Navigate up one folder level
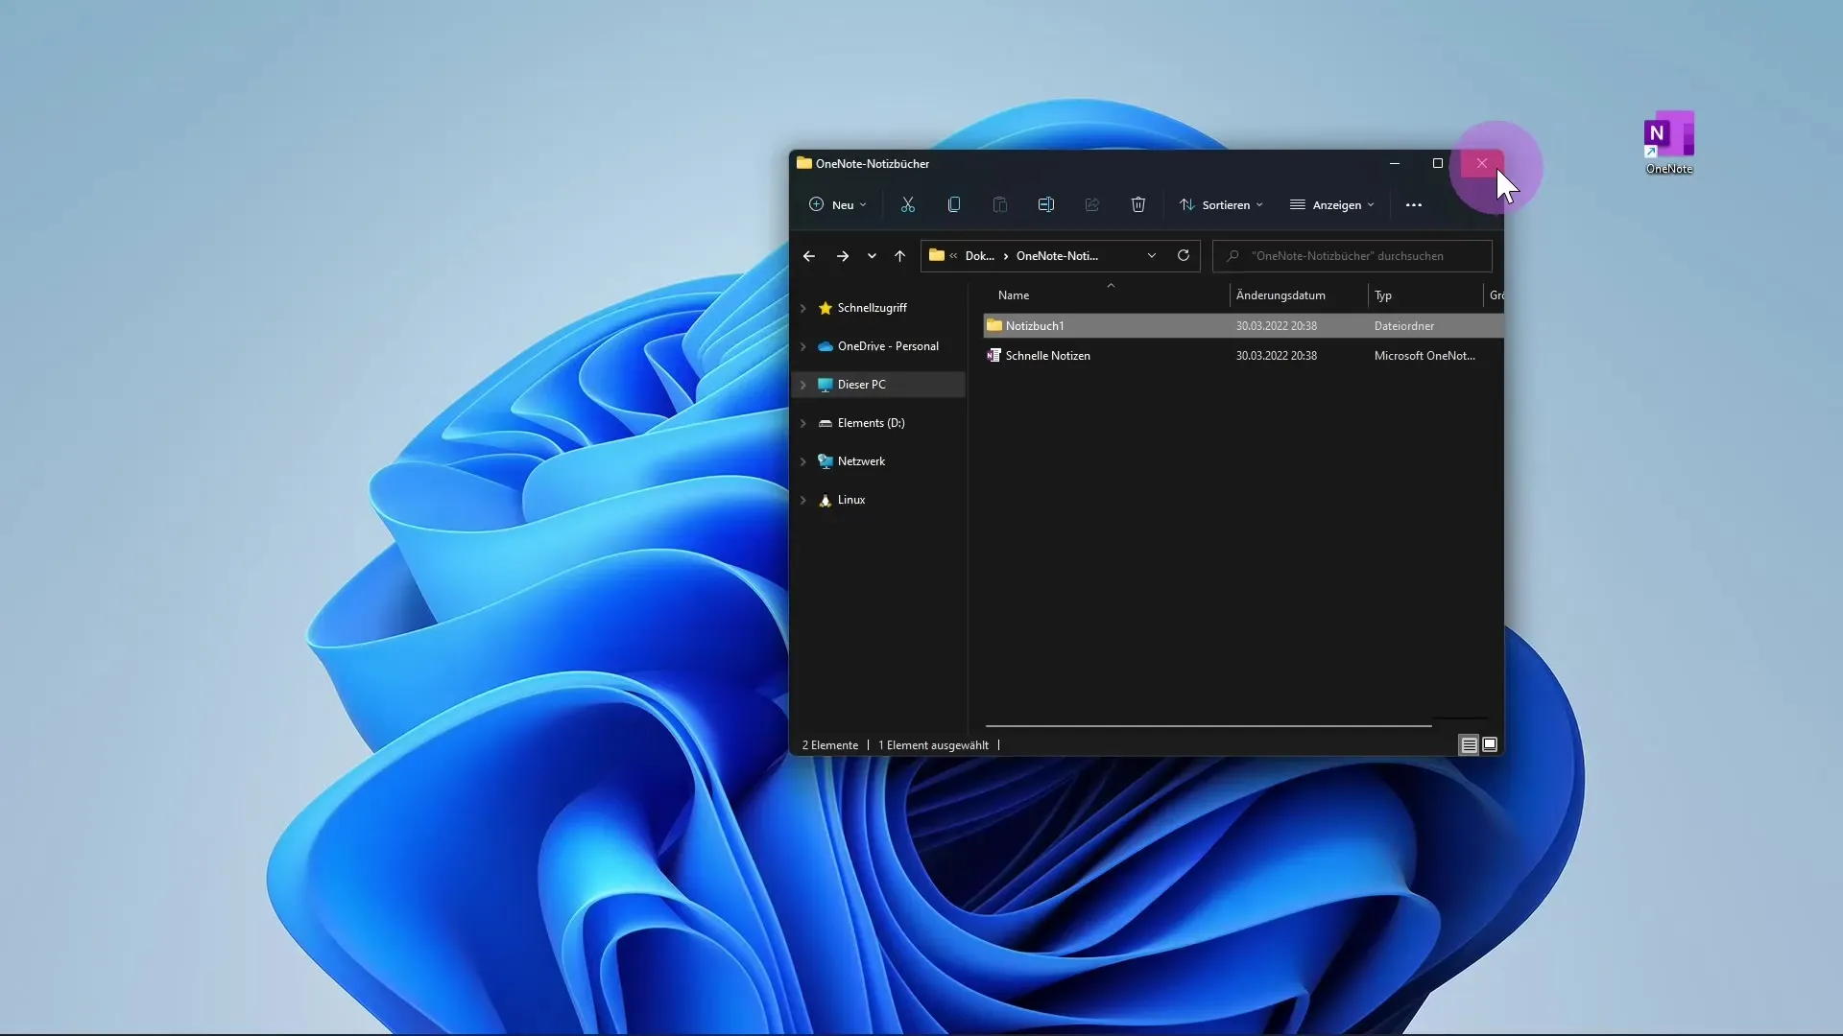The image size is (1843, 1036). pyautogui.click(x=899, y=256)
